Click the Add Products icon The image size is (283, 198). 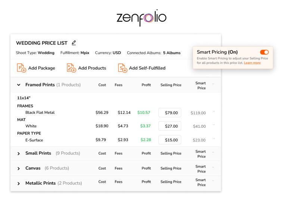[71, 68]
